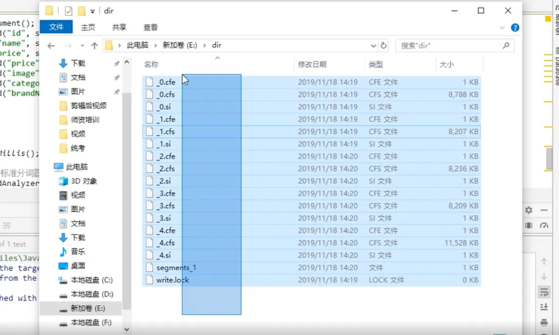Select 此电脑 in navigation pane
Screen dimensions: 559x335
click(77, 167)
